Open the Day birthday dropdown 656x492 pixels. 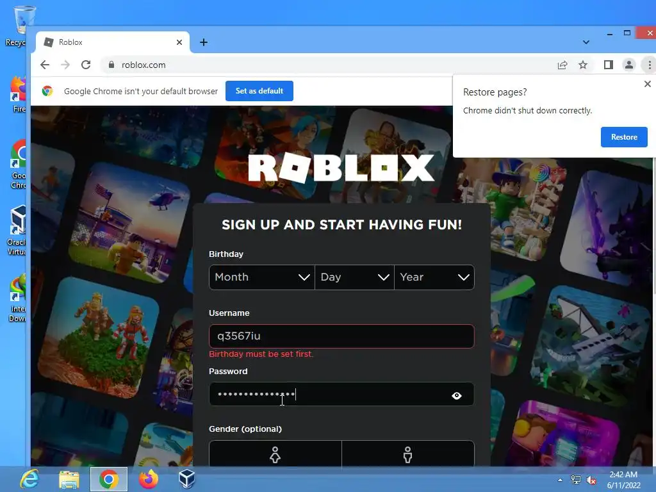354,277
